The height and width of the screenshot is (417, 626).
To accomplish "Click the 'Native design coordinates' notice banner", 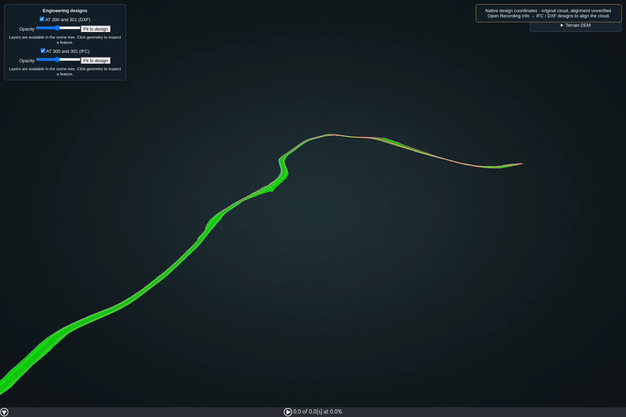I will 548,13.
